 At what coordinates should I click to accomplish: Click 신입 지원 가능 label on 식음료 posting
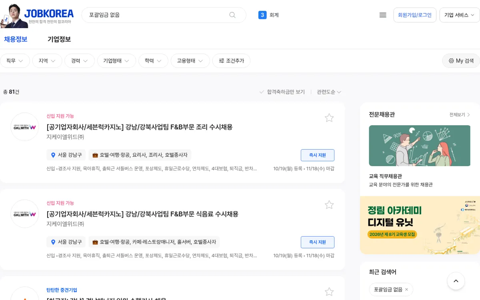pyautogui.click(x=60, y=203)
